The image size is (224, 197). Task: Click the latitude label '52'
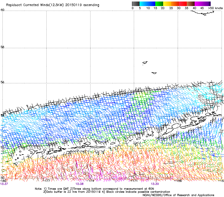pos(2,147)
